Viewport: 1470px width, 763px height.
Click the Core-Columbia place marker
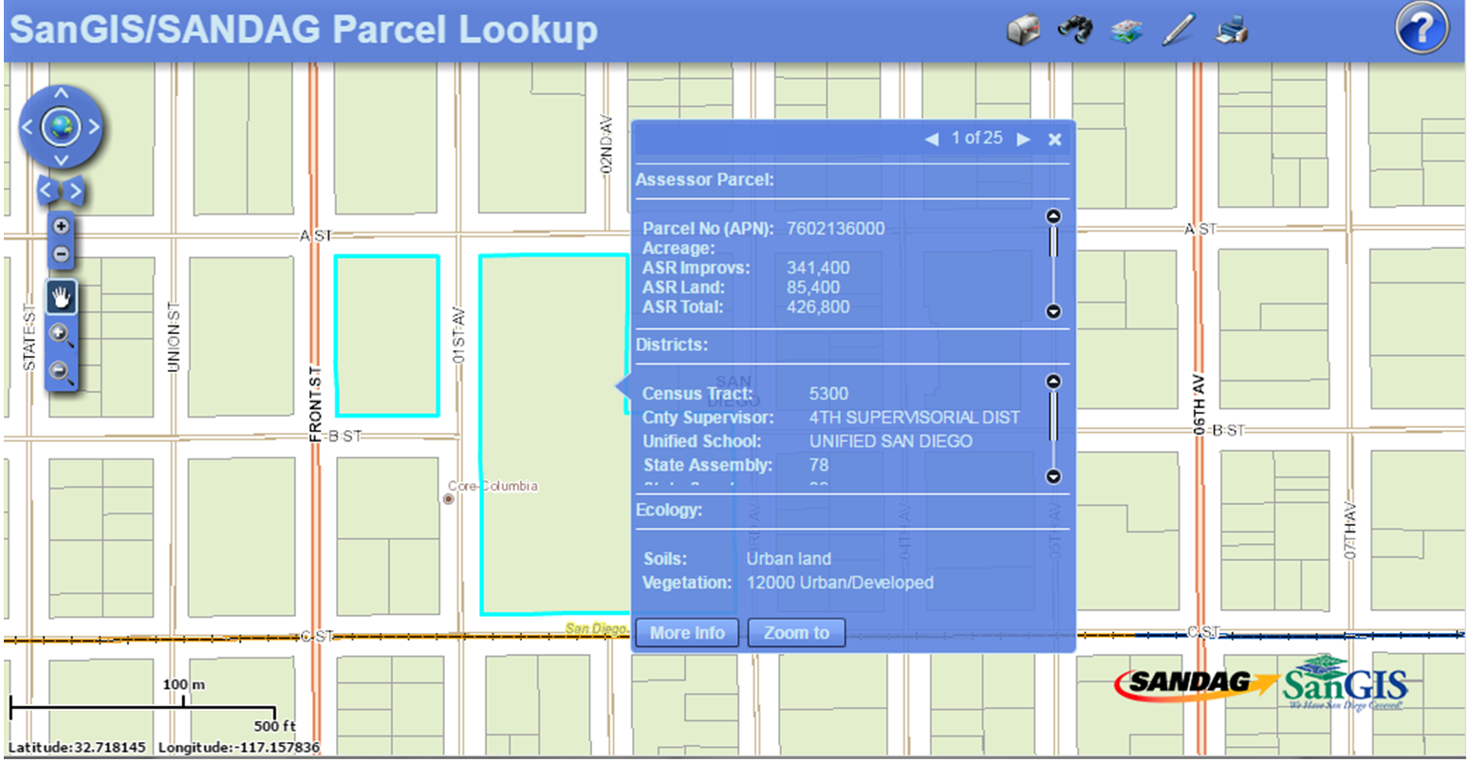449,498
